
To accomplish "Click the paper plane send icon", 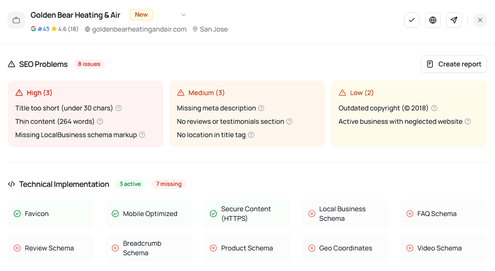I will (x=454, y=20).
